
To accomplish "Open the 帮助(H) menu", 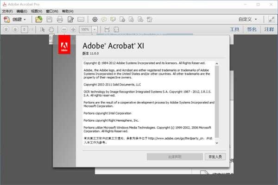I will pyautogui.click(x=68, y=11).
